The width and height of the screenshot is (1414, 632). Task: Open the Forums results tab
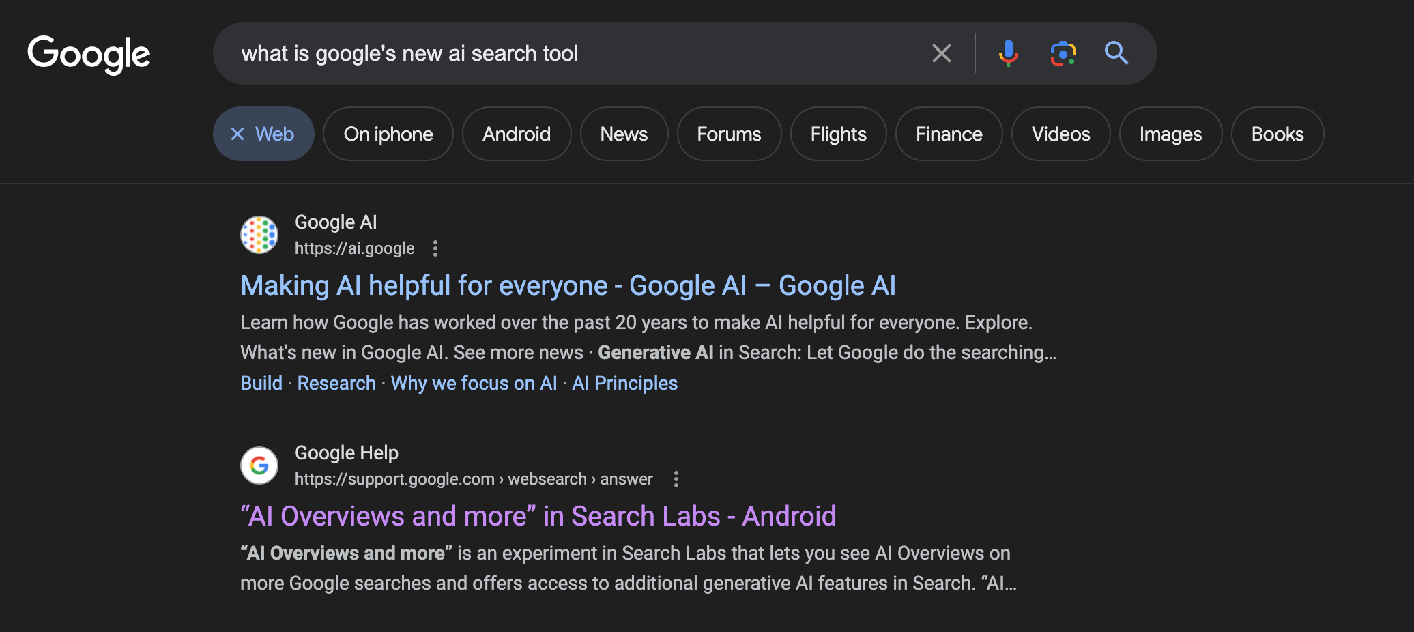[729, 134]
